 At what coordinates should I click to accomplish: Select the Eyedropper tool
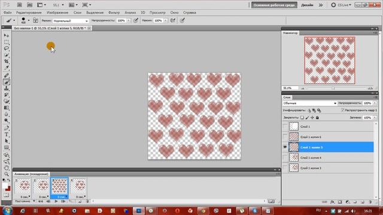pyautogui.click(x=7, y=67)
